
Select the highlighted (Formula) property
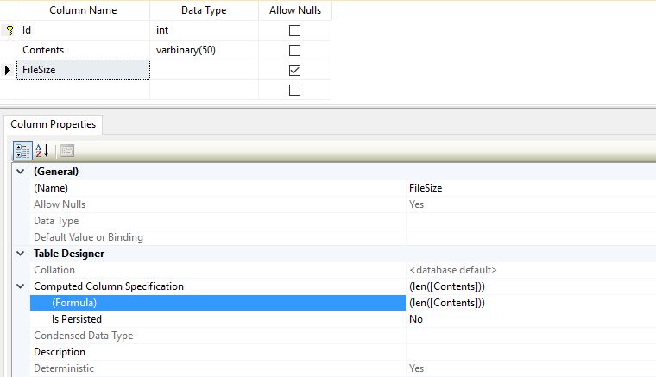218,303
